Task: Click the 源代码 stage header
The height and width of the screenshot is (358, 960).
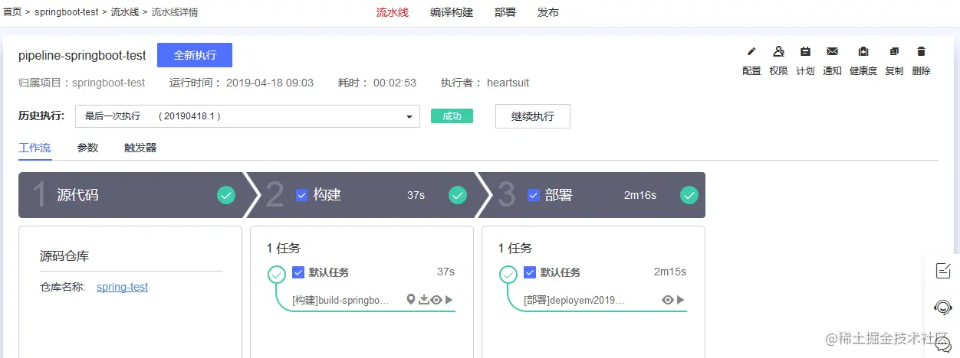Action: pyautogui.click(x=130, y=195)
